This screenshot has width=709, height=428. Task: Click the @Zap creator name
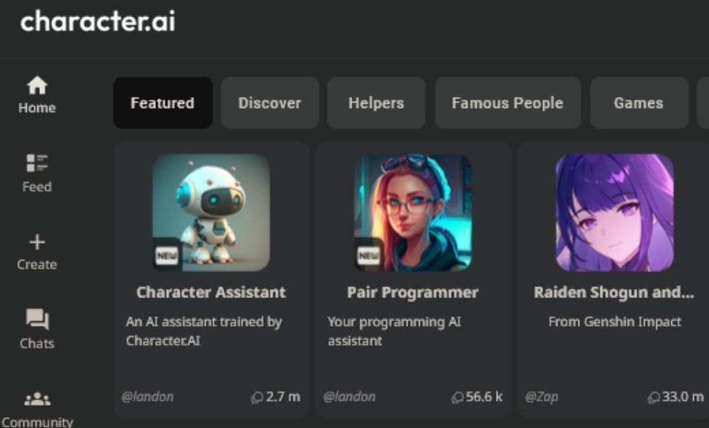(542, 397)
